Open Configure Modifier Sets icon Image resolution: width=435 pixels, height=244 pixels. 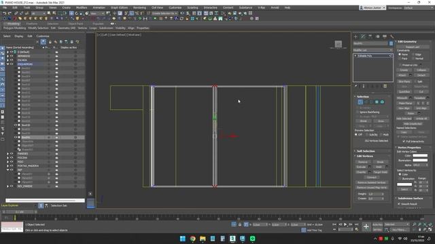tap(385, 86)
